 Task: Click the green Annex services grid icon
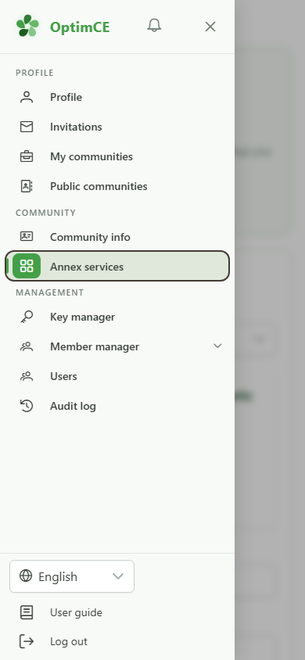[27, 266]
